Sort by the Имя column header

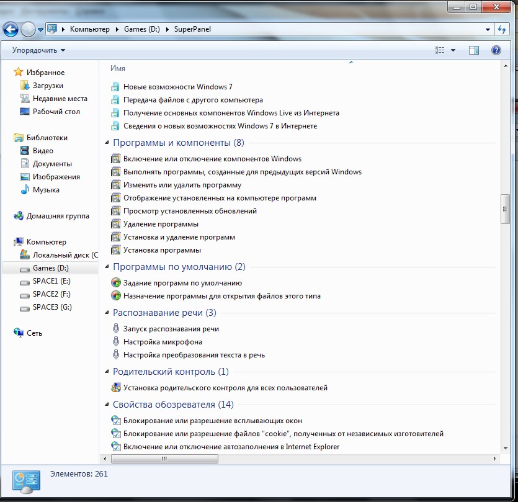pyautogui.click(x=118, y=68)
